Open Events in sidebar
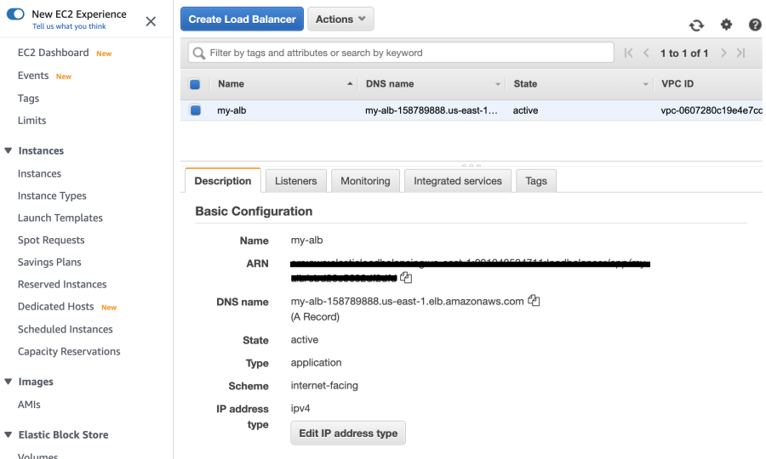The width and height of the screenshot is (766, 459). pyautogui.click(x=33, y=76)
